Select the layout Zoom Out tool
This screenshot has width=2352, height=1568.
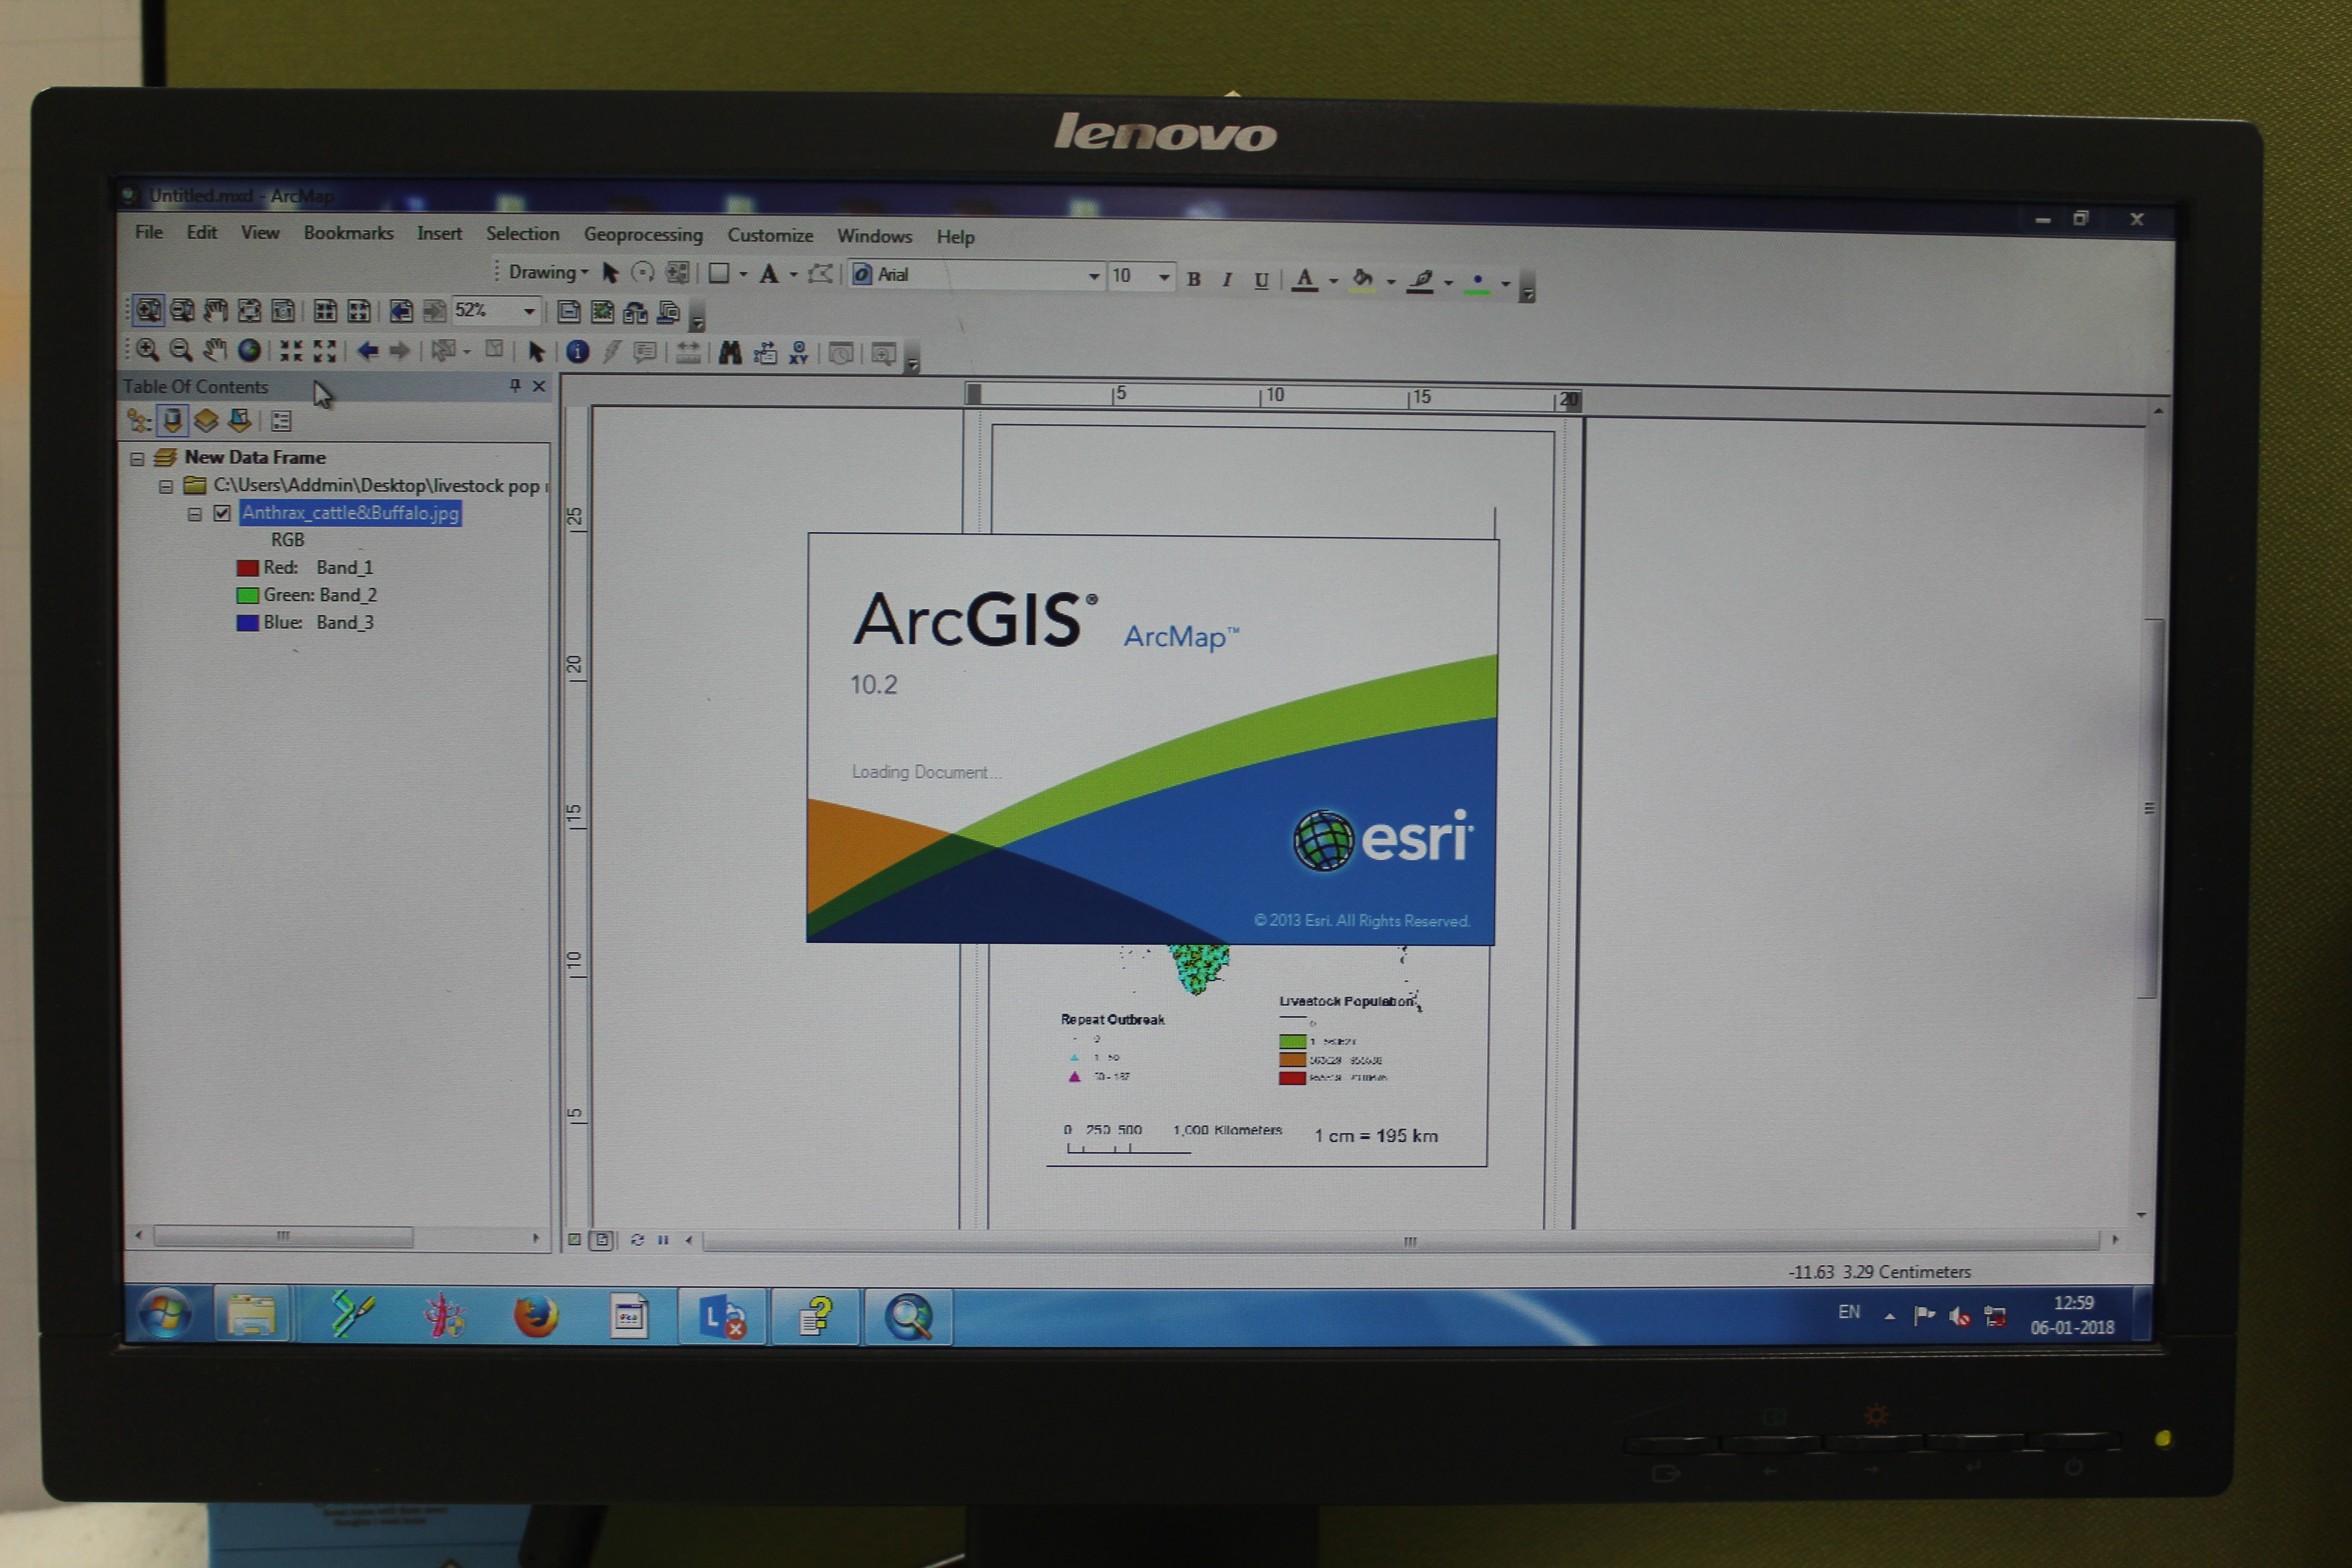click(x=182, y=310)
